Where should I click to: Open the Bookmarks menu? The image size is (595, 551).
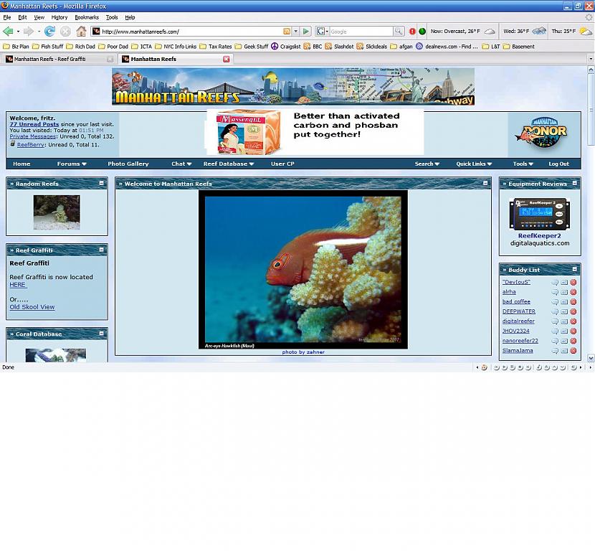tap(87, 17)
